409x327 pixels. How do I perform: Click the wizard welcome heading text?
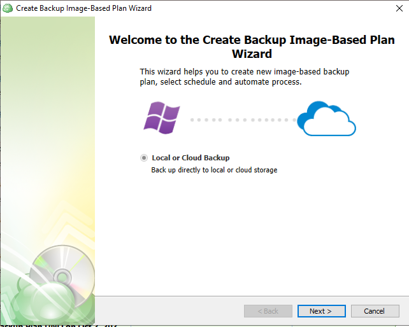point(252,46)
